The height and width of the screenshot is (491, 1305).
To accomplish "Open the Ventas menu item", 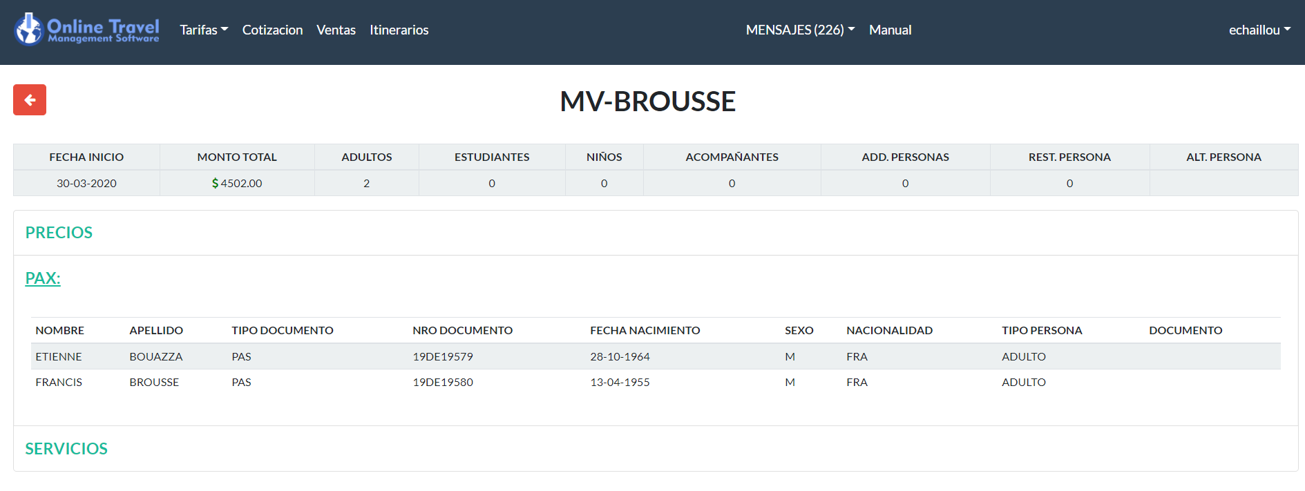I will click(x=336, y=30).
